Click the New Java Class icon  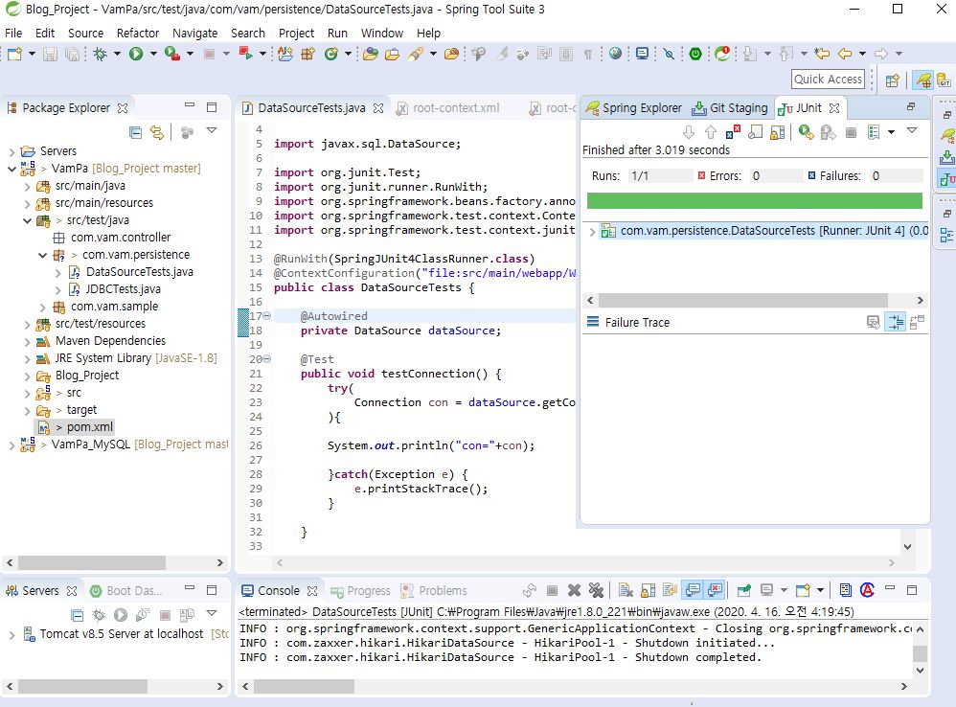(331, 55)
